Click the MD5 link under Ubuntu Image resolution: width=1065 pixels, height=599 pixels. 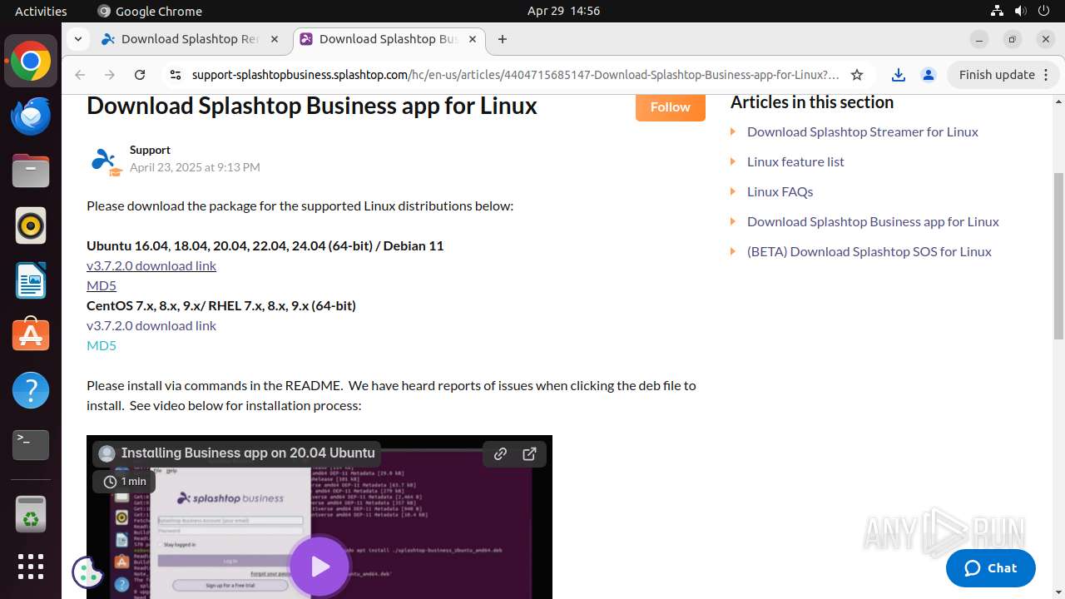click(x=102, y=285)
